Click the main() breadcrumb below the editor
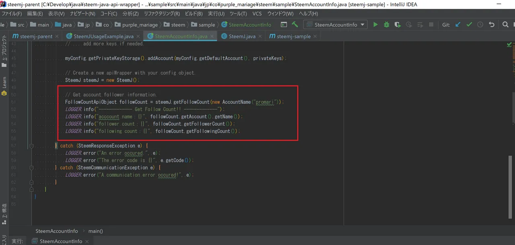 click(x=95, y=231)
